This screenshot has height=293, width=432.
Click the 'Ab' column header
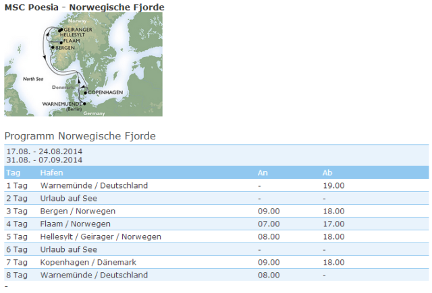pyautogui.click(x=327, y=172)
